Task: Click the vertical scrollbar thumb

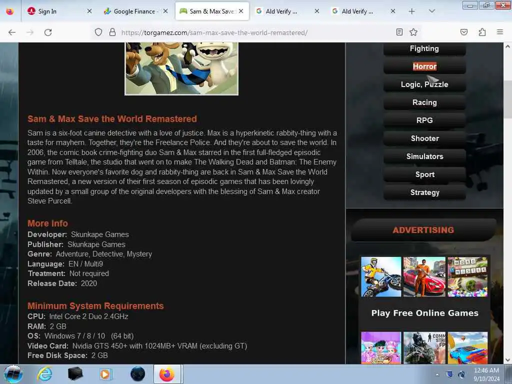Action: point(508,99)
